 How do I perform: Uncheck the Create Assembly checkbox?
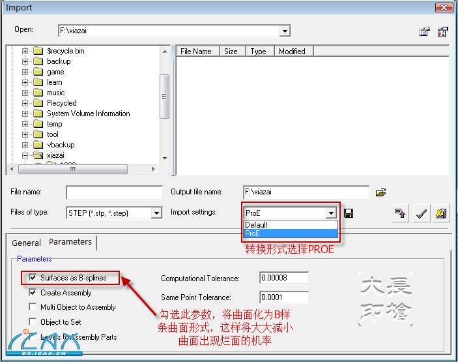pos(33,292)
